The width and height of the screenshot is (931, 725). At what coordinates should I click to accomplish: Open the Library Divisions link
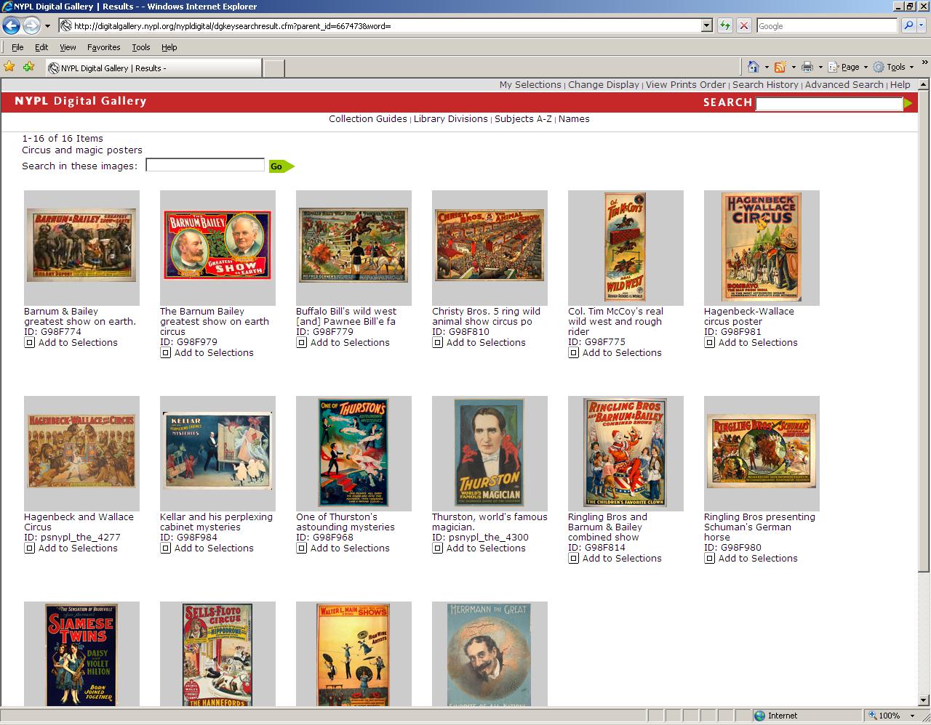(451, 119)
